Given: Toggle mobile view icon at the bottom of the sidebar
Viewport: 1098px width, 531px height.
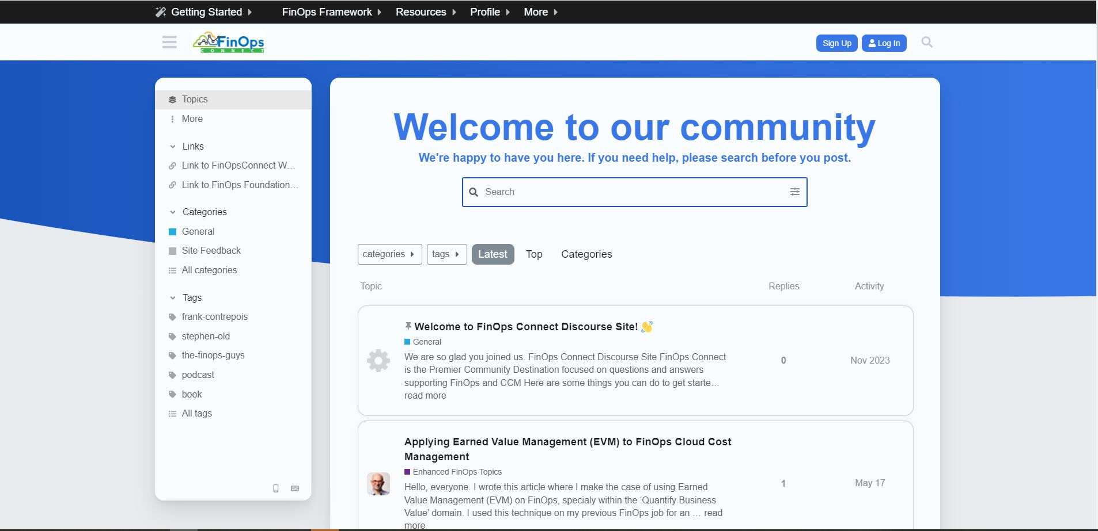Looking at the screenshot, I should 276,488.
